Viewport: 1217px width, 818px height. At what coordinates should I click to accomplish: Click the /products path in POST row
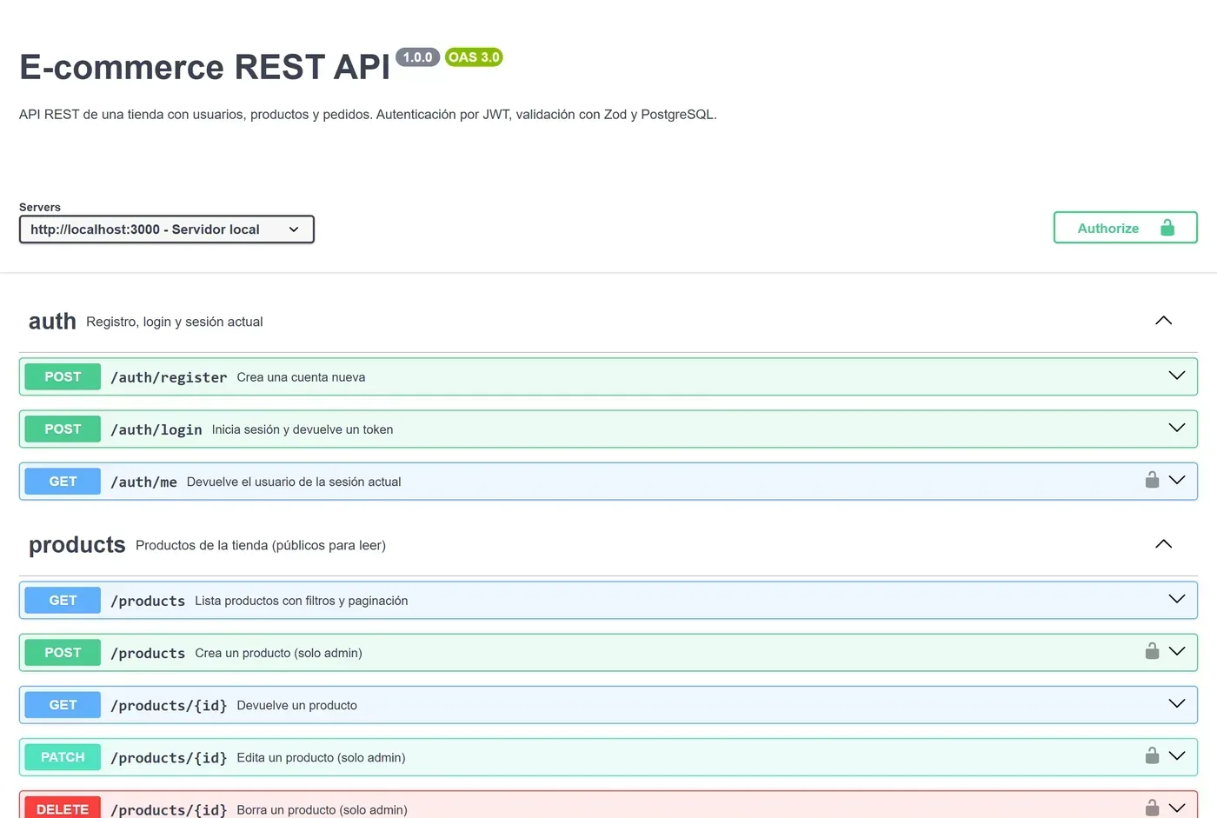point(148,653)
